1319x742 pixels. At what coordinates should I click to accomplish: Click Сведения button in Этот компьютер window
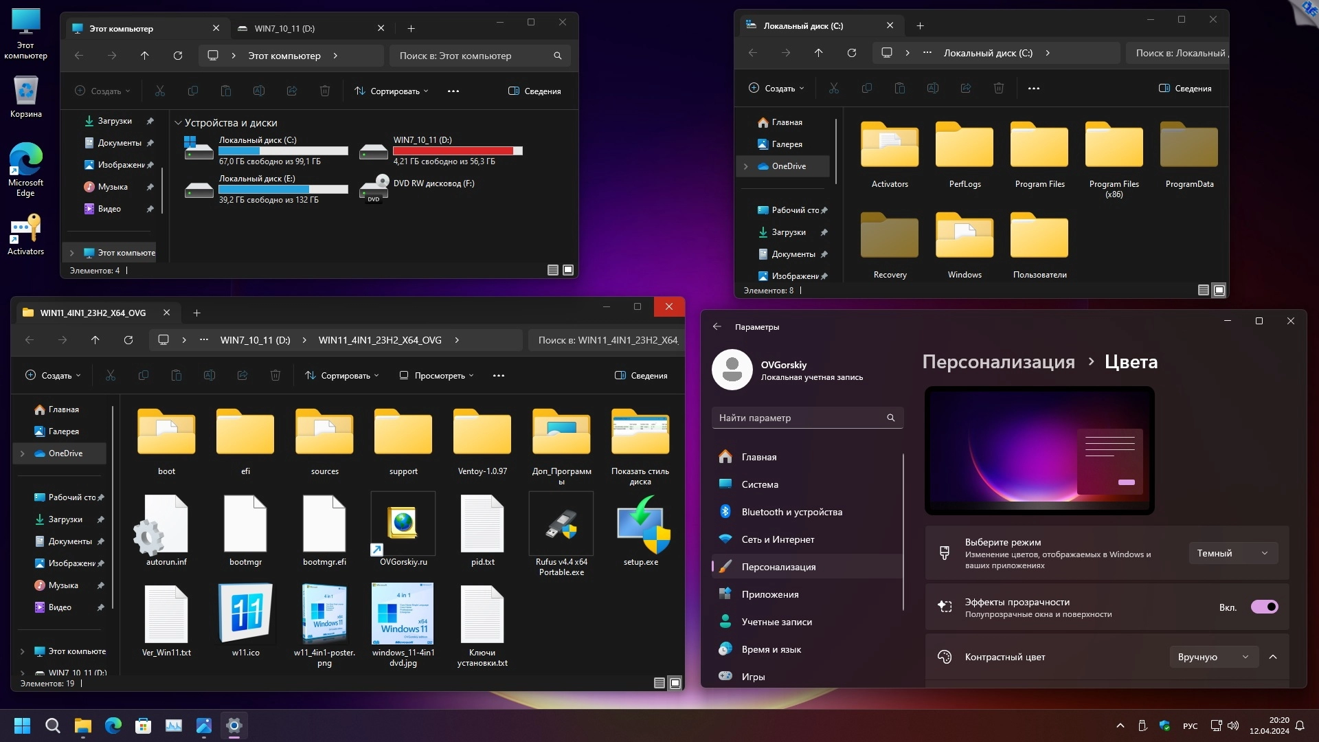534,91
